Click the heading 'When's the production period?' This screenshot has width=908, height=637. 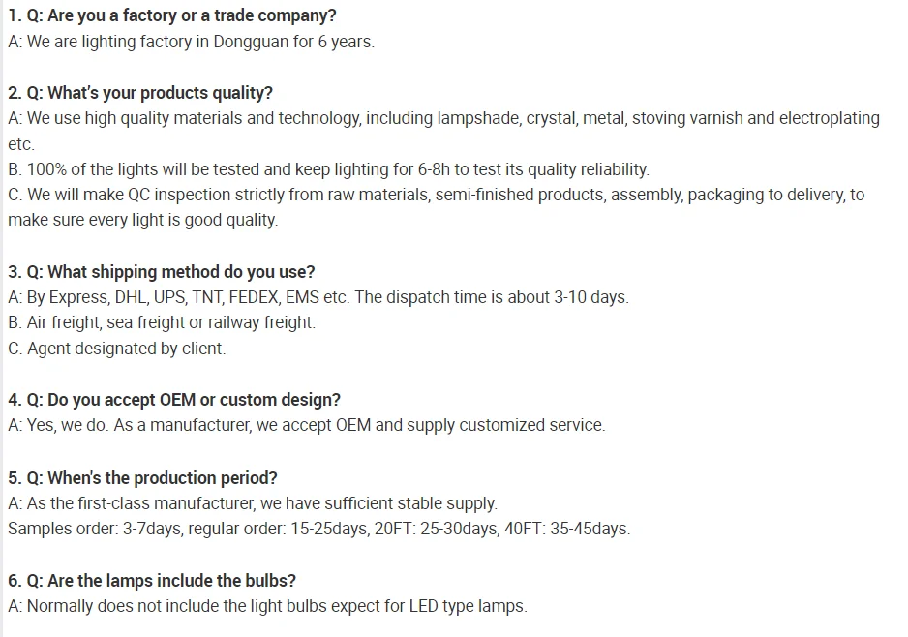click(x=142, y=478)
